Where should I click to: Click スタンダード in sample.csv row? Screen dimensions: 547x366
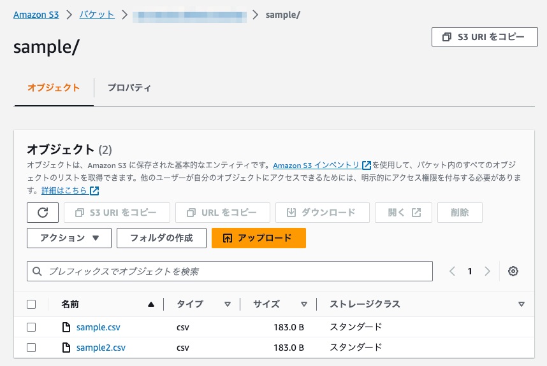pos(356,327)
